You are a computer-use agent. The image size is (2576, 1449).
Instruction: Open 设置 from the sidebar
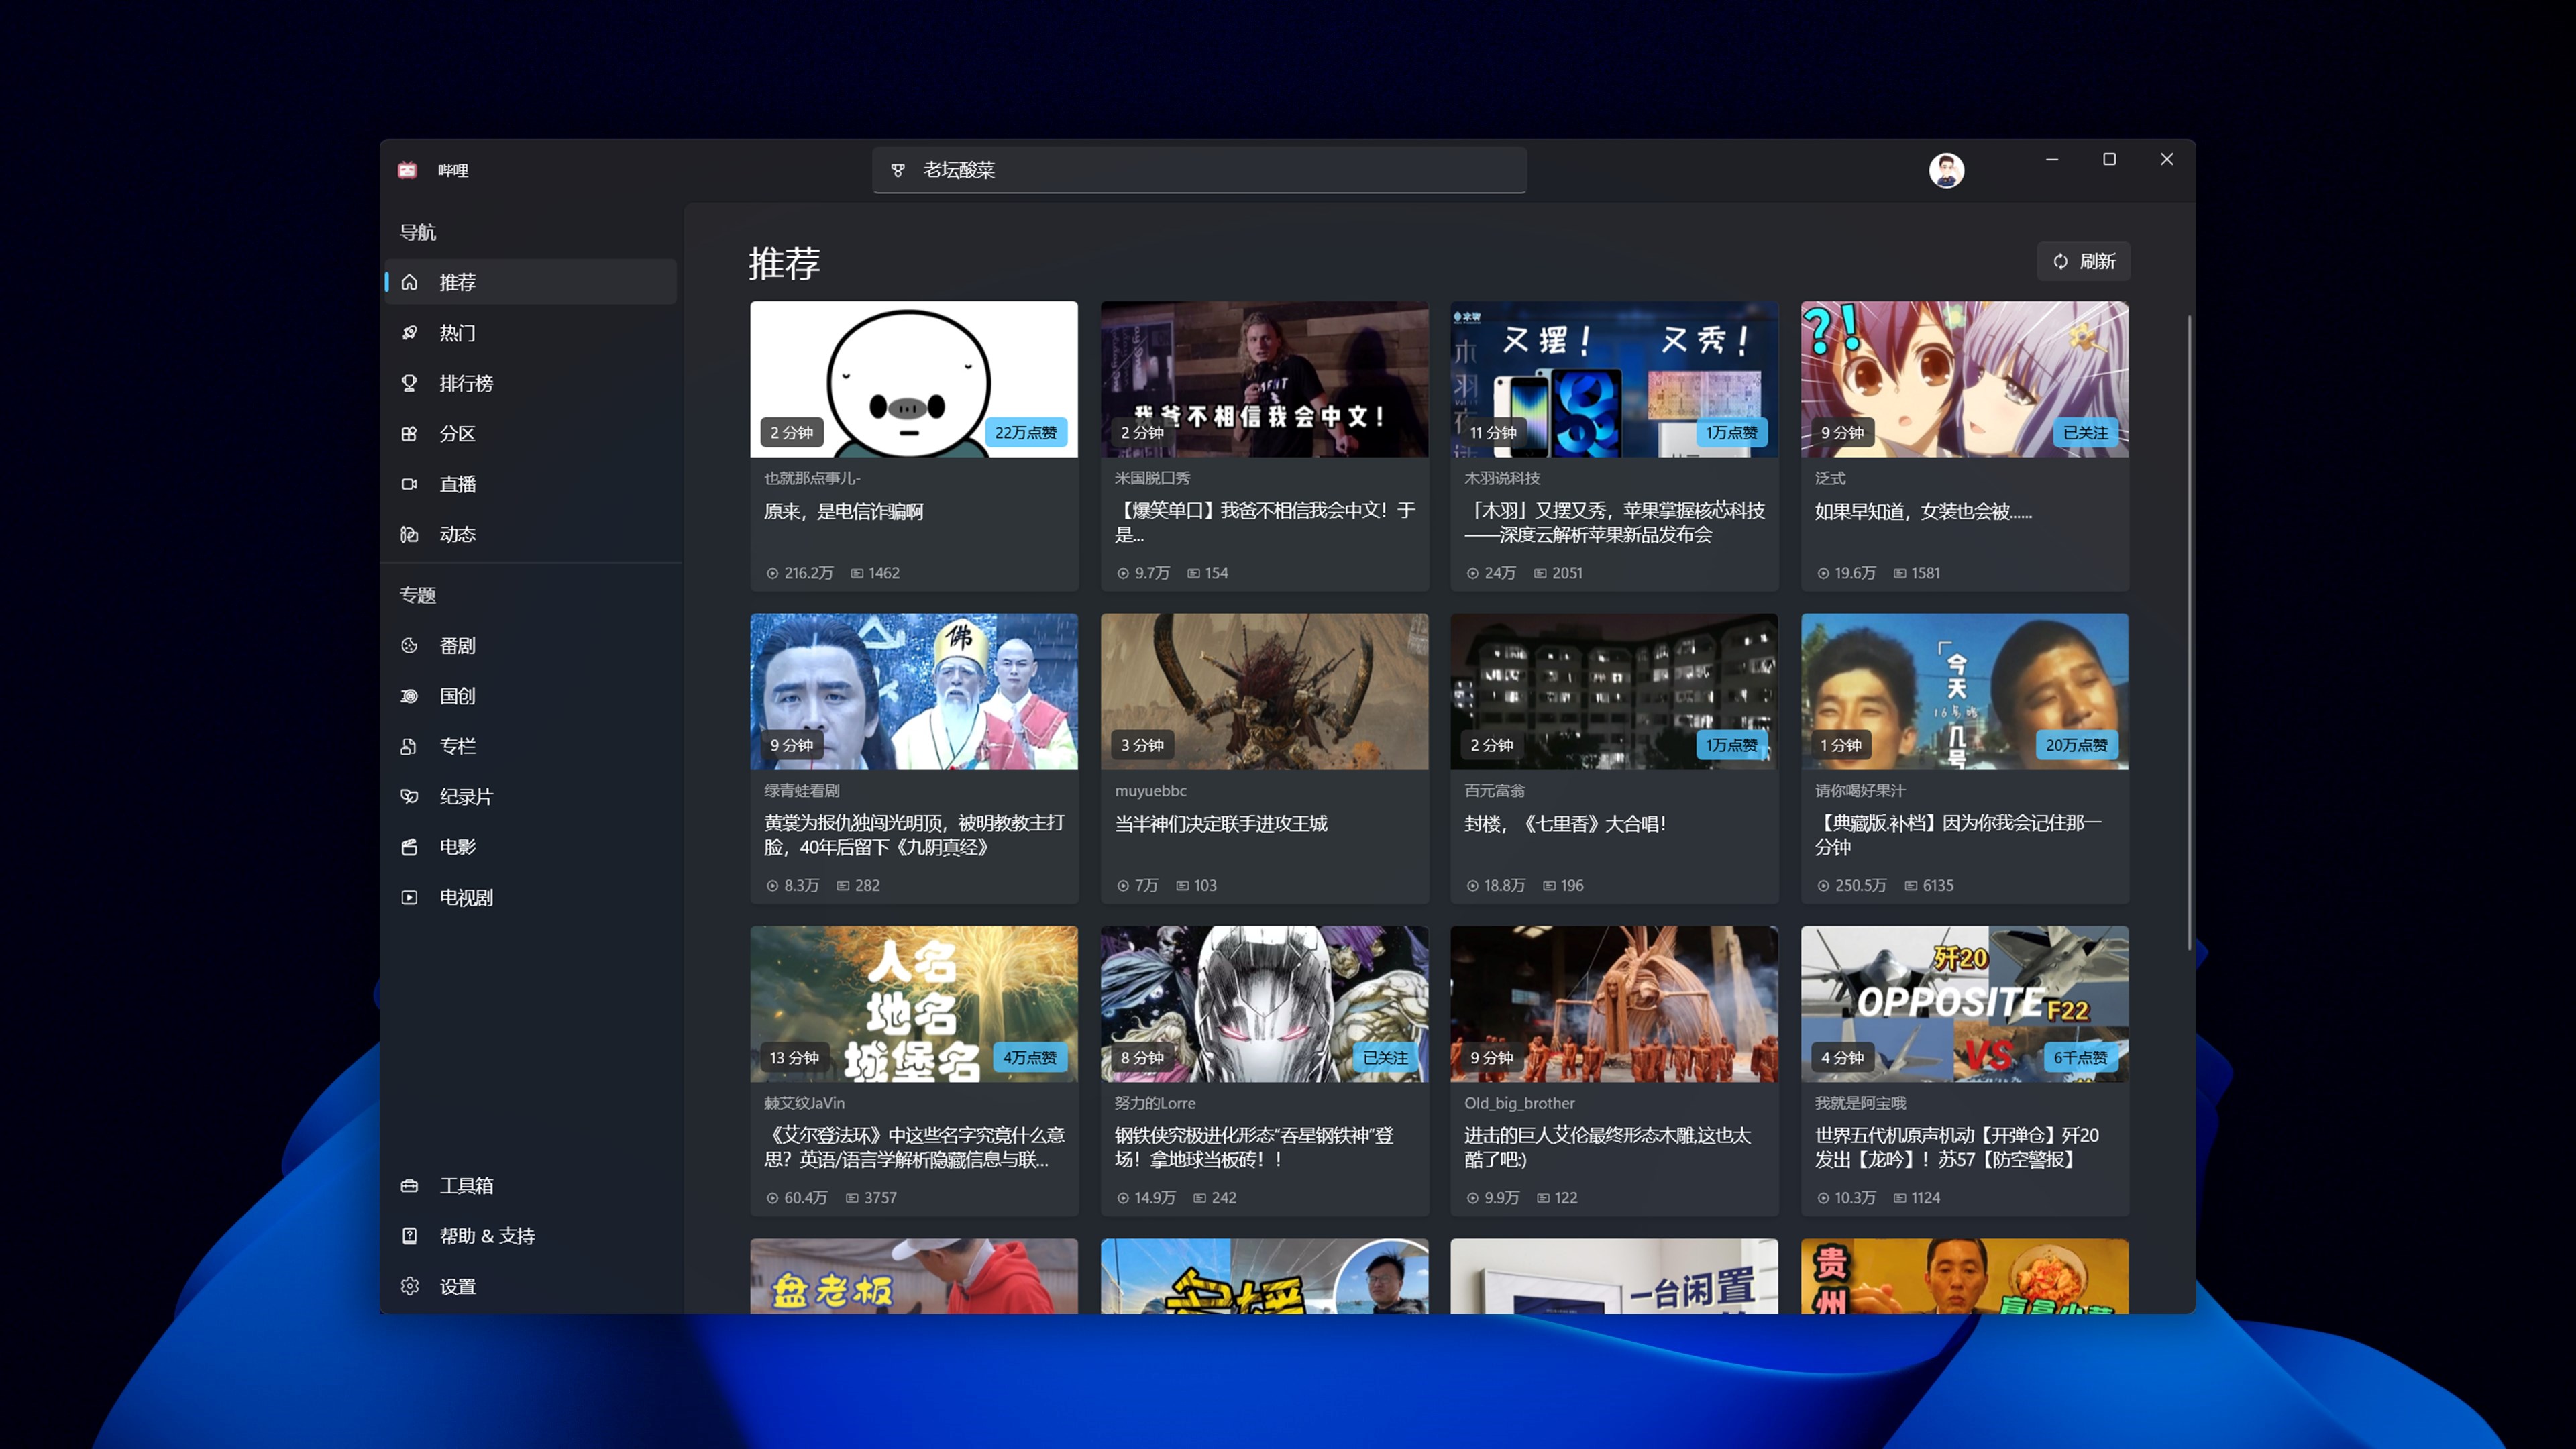(x=531, y=1286)
